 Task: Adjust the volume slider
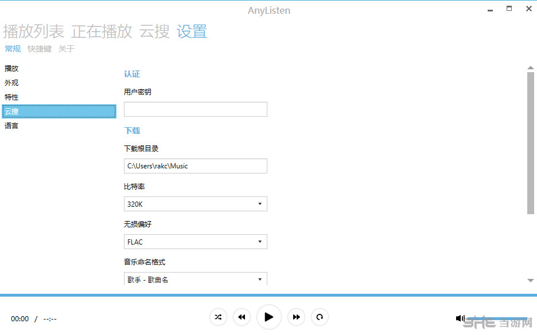point(497,318)
